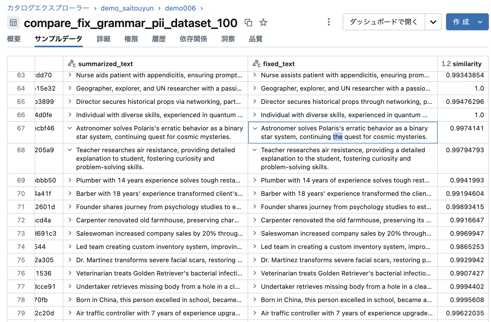Select similarity value 0.9974141
The width and height of the screenshot is (491, 322).
point(467,128)
